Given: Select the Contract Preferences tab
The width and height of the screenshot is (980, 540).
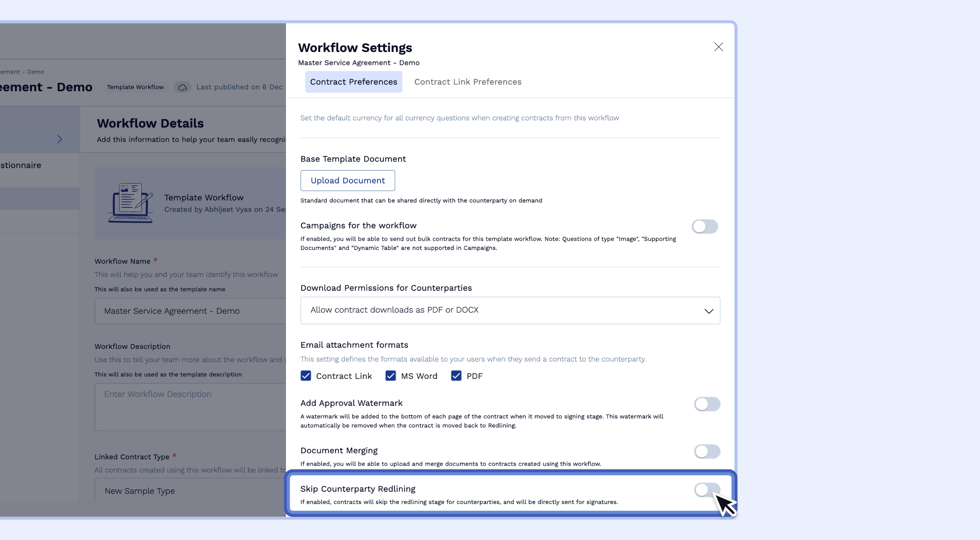Looking at the screenshot, I should click(x=353, y=82).
